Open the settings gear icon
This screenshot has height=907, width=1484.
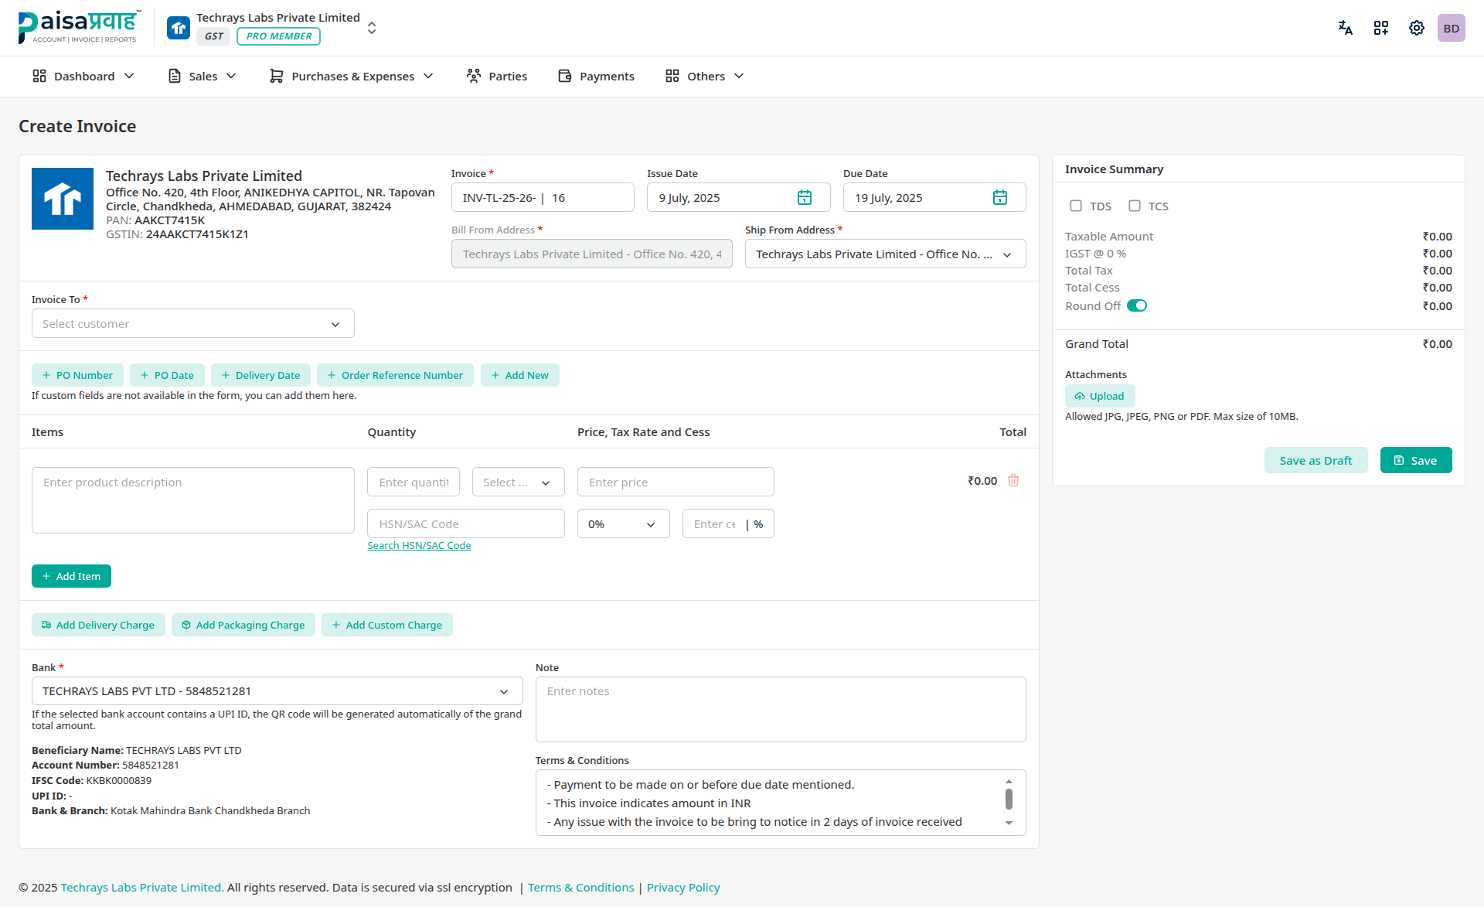pos(1417,28)
